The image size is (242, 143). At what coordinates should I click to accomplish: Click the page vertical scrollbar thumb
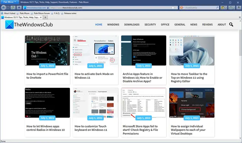[240, 43]
